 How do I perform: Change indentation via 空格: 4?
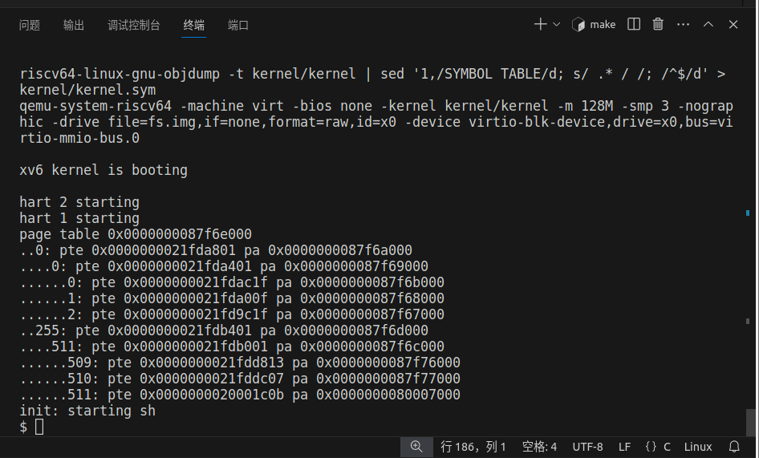click(539, 447)
